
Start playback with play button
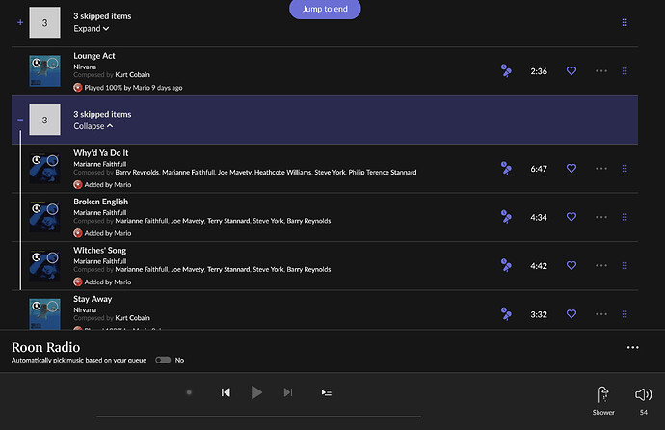pos(256,392)
